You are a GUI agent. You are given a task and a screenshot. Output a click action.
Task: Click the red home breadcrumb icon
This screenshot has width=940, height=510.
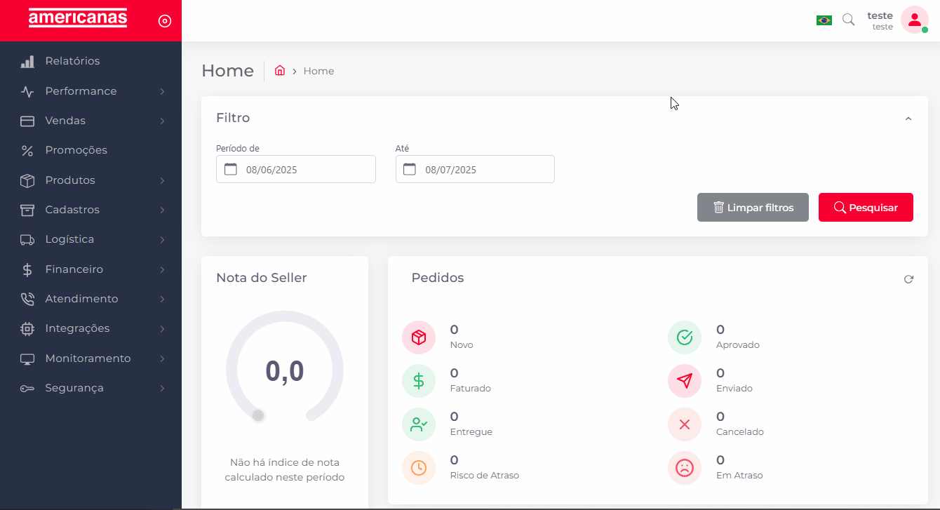pos(280,71)
